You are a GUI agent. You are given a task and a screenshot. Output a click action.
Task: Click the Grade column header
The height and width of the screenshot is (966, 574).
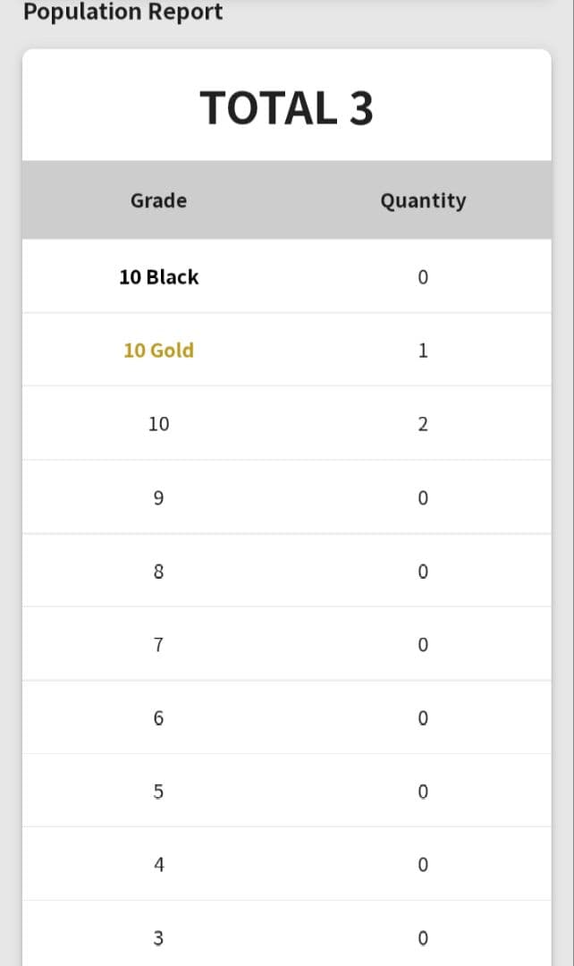coord(158,200)
